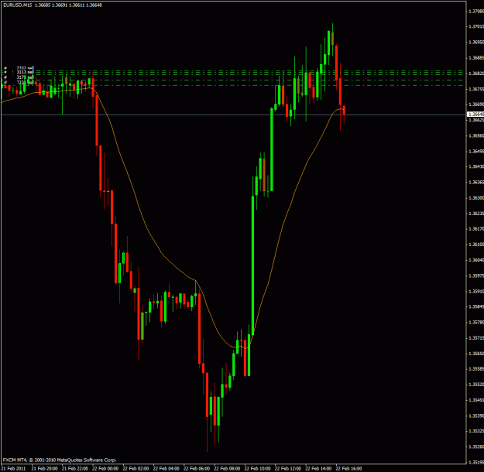Click the 1.35975 price axis label
The image size is (484, 472).
(x=476, y=275)
